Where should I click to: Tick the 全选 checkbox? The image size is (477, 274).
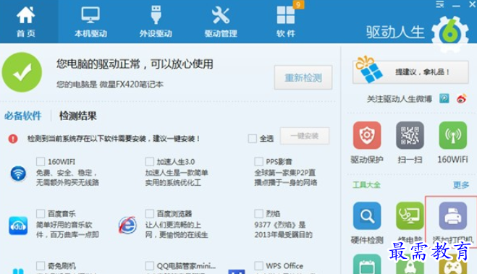(252, 139)
